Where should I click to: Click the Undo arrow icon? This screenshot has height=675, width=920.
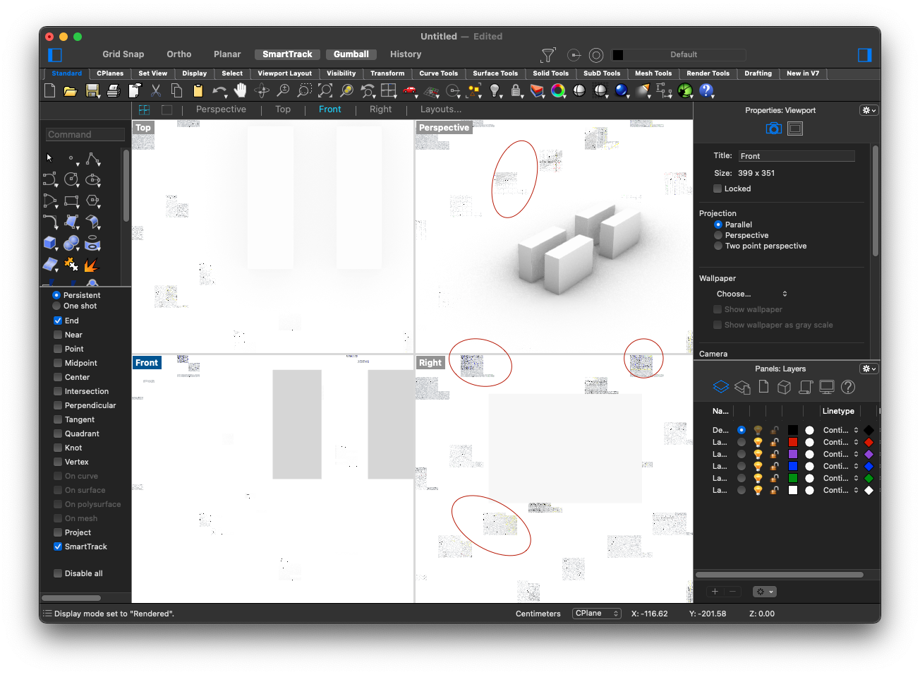tap(219, 90)
